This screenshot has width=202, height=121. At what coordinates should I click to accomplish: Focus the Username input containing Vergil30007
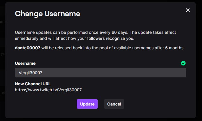click(100, 73)
